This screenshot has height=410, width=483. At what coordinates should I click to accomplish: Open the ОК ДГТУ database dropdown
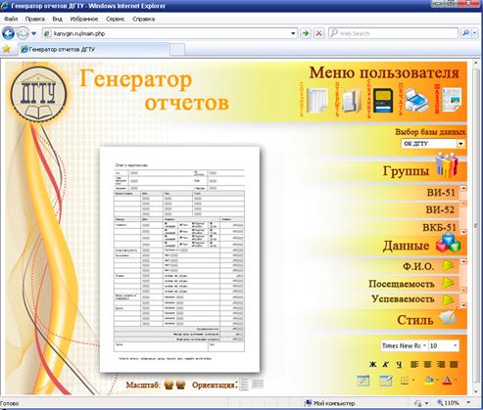(x=433, y=144)
